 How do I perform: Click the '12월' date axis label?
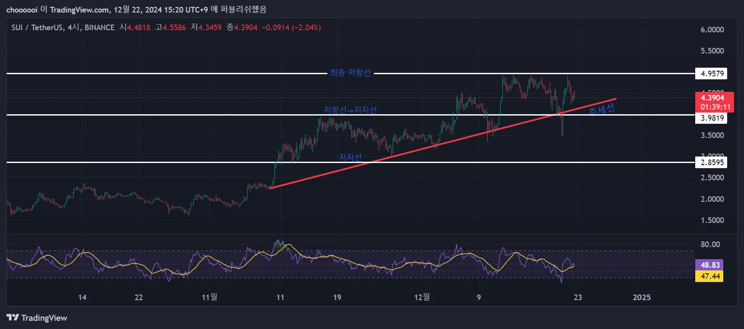pyautogui.click(x=422, y=297)
